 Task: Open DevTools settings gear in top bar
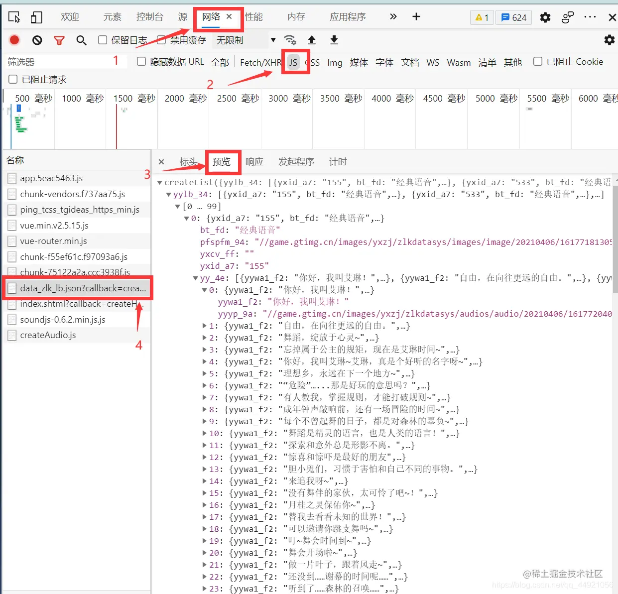pos(545,17)
